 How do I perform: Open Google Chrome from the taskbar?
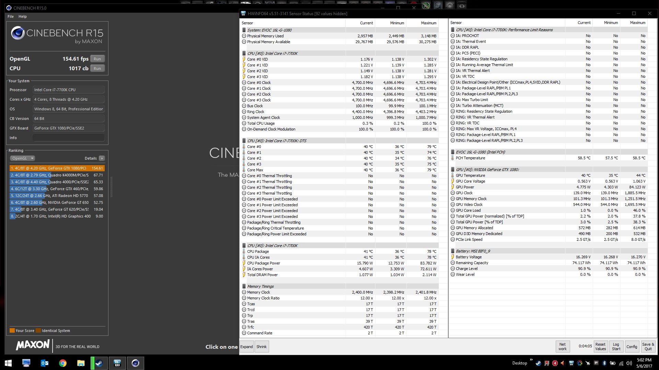click(x=62, y=363)
